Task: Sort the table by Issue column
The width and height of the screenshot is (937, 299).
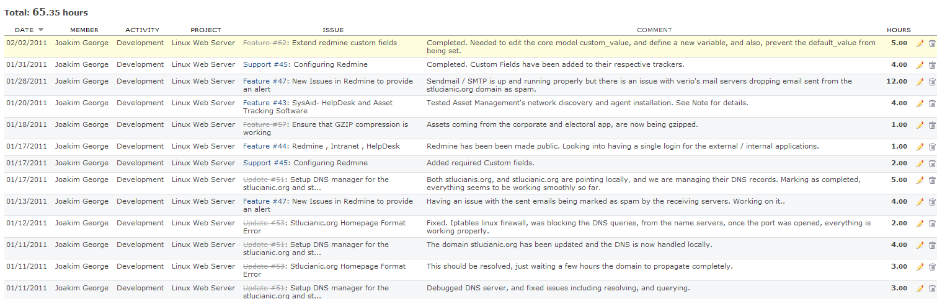Action: click(333, 30)
